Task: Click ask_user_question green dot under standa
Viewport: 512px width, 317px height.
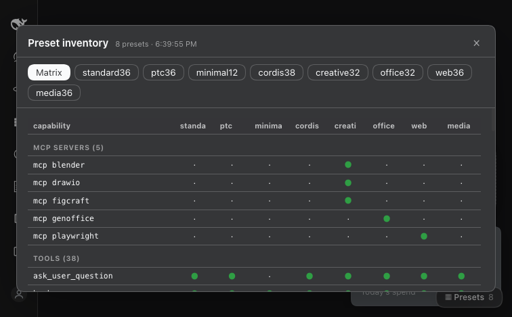Action: pyautogui.click(x=194, y=276)
